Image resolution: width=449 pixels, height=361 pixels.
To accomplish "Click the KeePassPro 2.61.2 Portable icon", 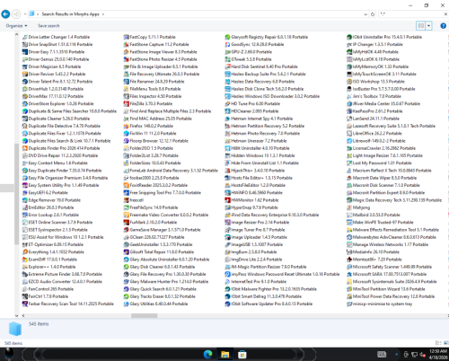I will [x=349, y=111].
